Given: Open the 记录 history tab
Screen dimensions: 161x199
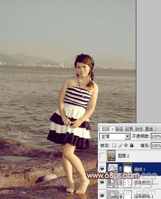Looking at the screenshot, I should click(129, 129).
